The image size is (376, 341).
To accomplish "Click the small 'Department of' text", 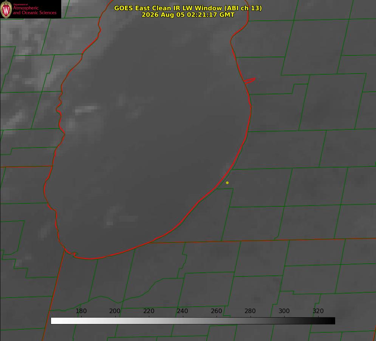I will tap(20, 5).
